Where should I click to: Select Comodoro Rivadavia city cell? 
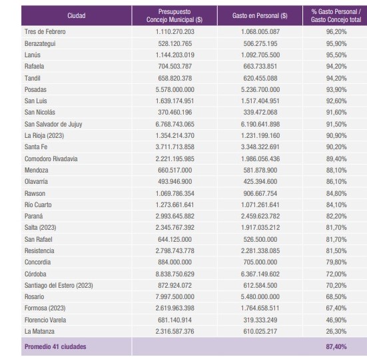tap(51, 159)
